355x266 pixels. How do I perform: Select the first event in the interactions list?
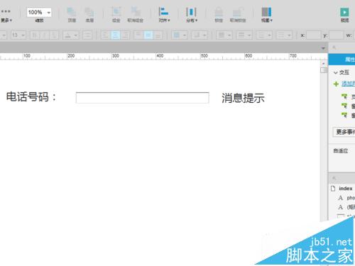[348, 96]
